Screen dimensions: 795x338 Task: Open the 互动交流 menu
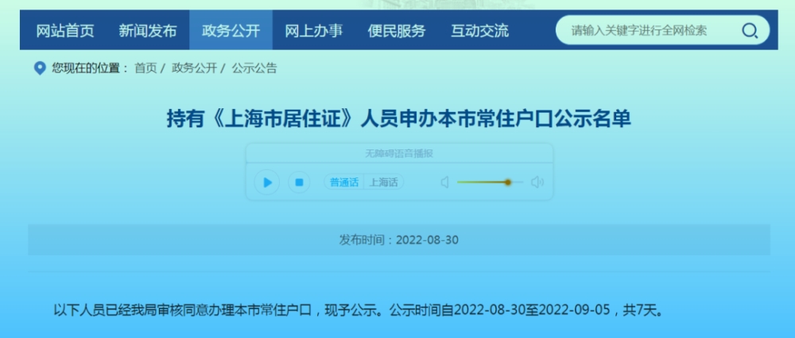coord(479,30)
